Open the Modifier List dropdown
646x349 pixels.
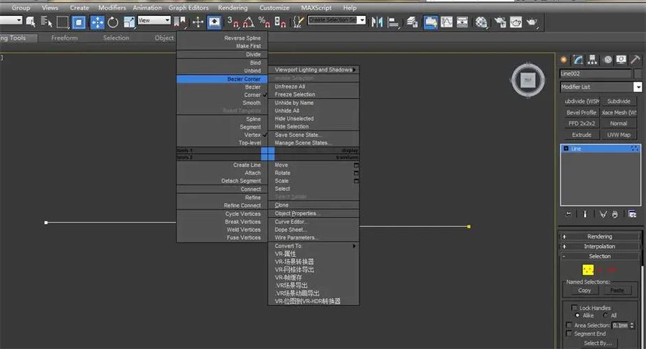638,87
